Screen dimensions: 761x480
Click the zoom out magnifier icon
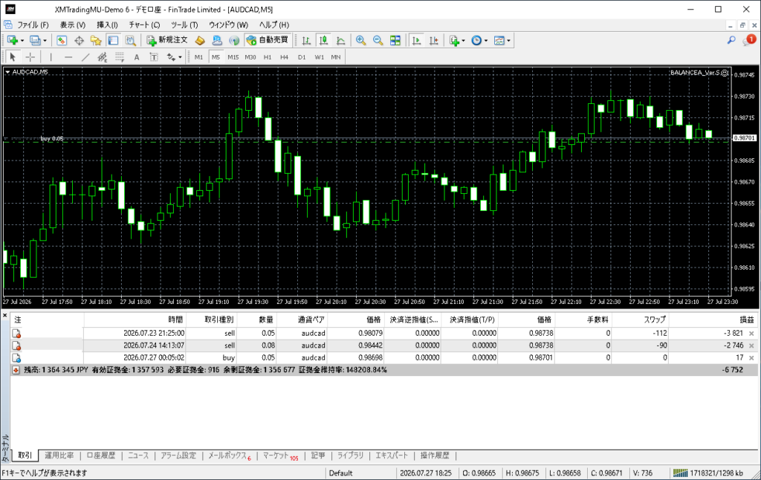click(x=378, y=40)
